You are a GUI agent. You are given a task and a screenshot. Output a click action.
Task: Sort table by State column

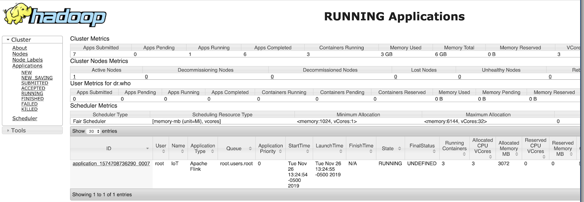(391, 148)
